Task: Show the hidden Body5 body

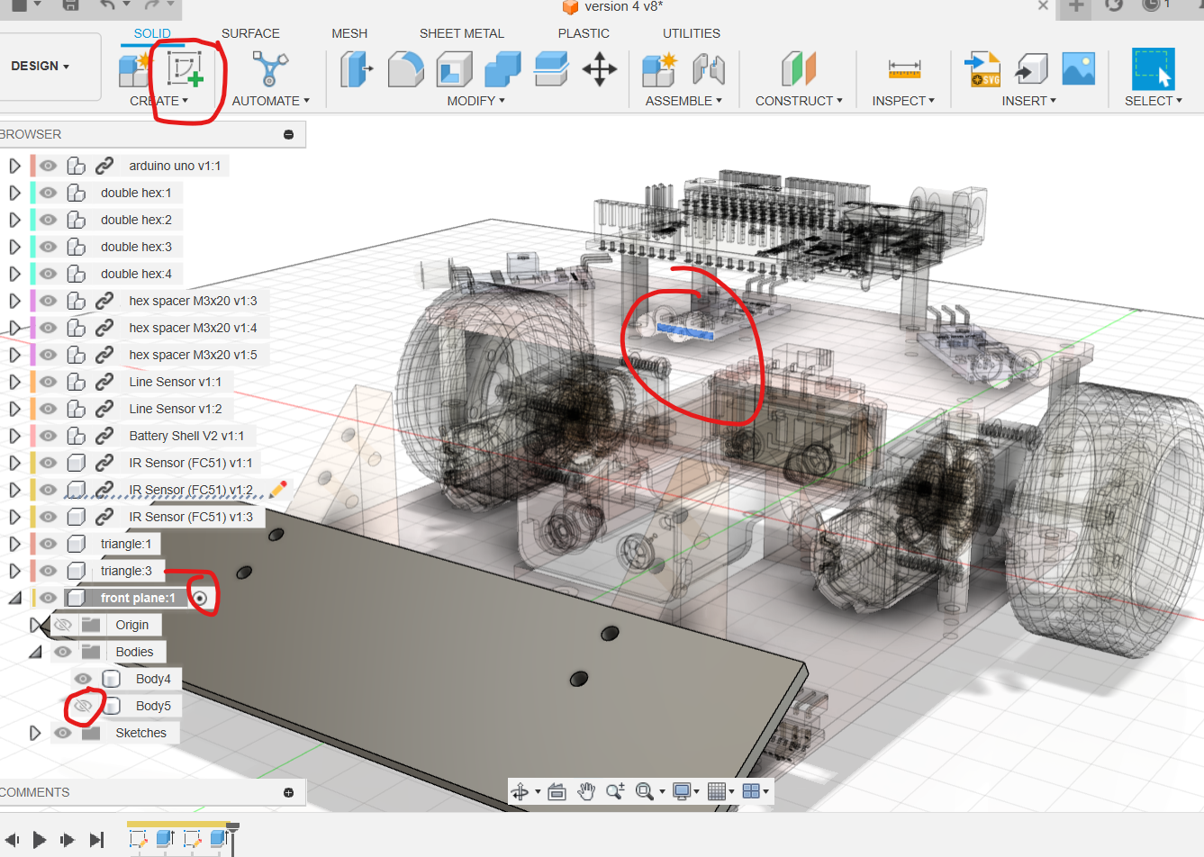Action: pos(84,706)
